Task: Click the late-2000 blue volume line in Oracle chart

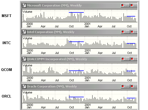Action: [76, 97]
